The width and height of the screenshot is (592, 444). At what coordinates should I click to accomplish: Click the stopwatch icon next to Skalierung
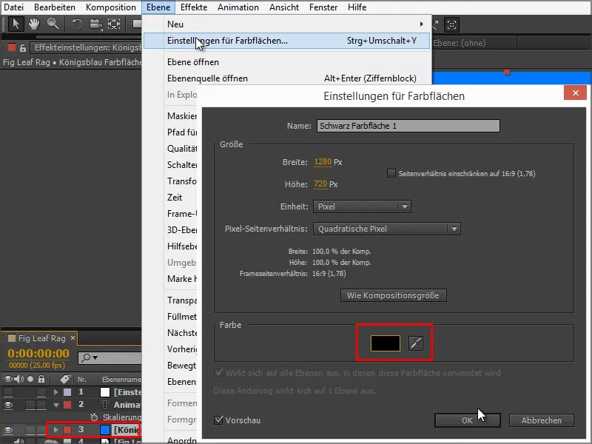click(94, 417)
